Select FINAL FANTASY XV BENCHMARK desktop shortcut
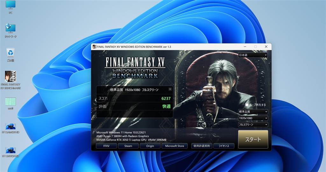326x172 pixels. coord(11,80)
